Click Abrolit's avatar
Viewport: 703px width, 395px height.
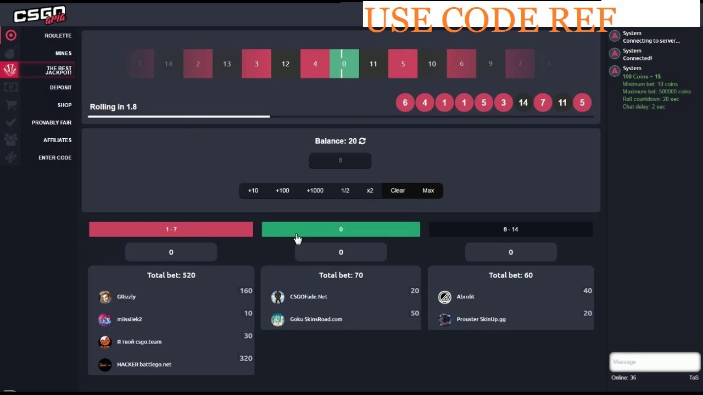click(444, 297)
